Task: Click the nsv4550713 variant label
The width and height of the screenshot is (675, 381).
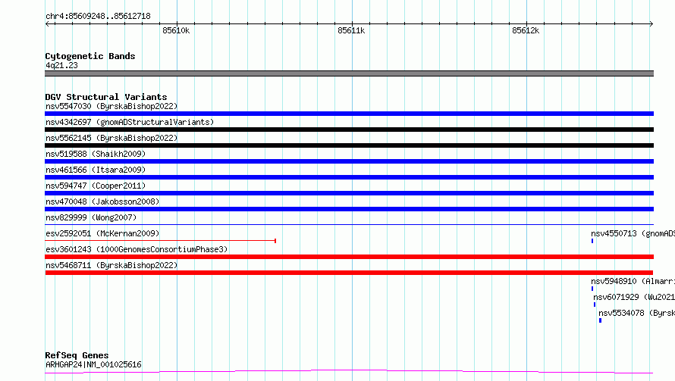Action: pyautogui.click(x=633, y=233)
